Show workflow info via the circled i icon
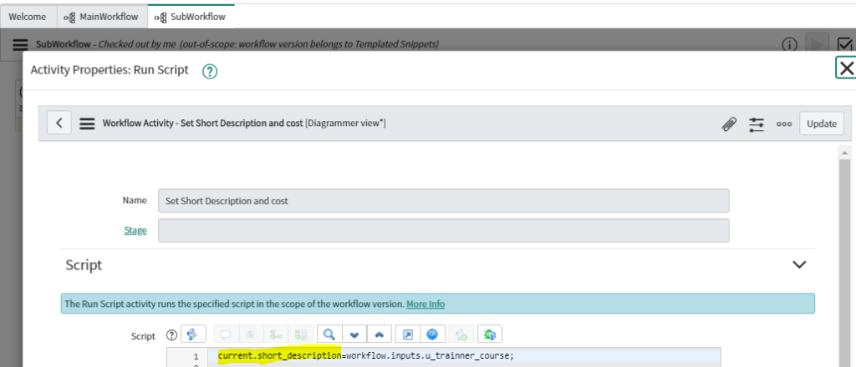Viewport: 856px width, 367px height. (789, 45)
